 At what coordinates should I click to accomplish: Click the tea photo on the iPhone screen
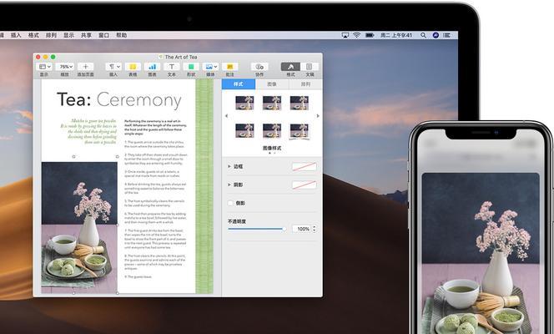click(481, 253)
